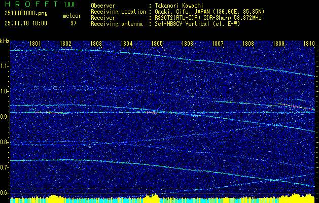Screen dimensions: 319x203
Task: Click the 1.0 kHz axis label
Action: 5,91
